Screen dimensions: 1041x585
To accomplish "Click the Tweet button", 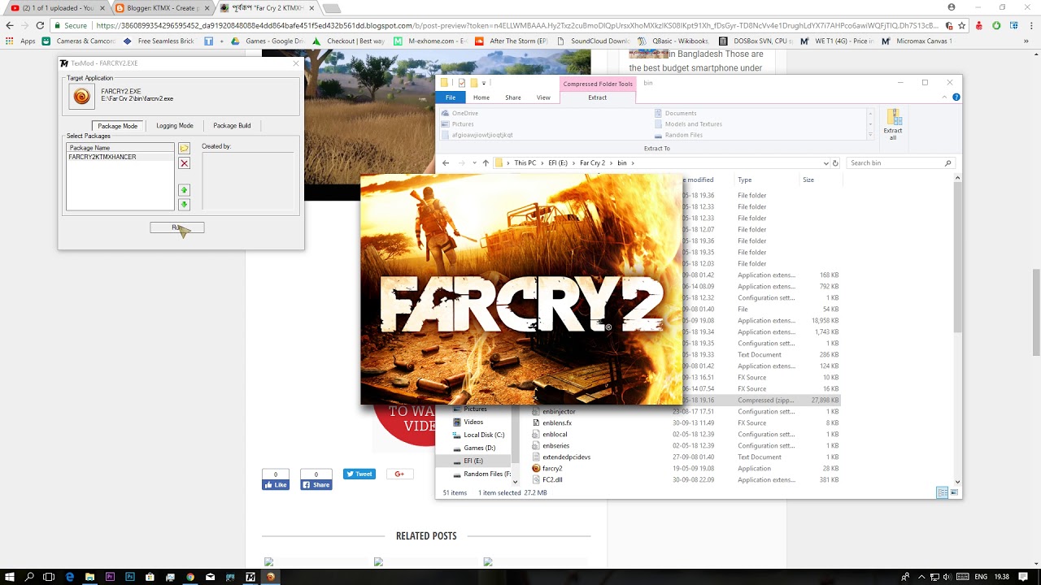I will click(x=359, y=474).
